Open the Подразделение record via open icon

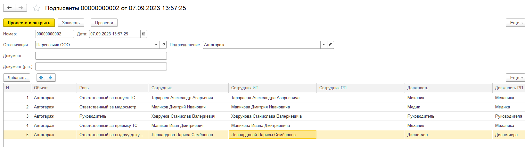(x=331, y=45)
